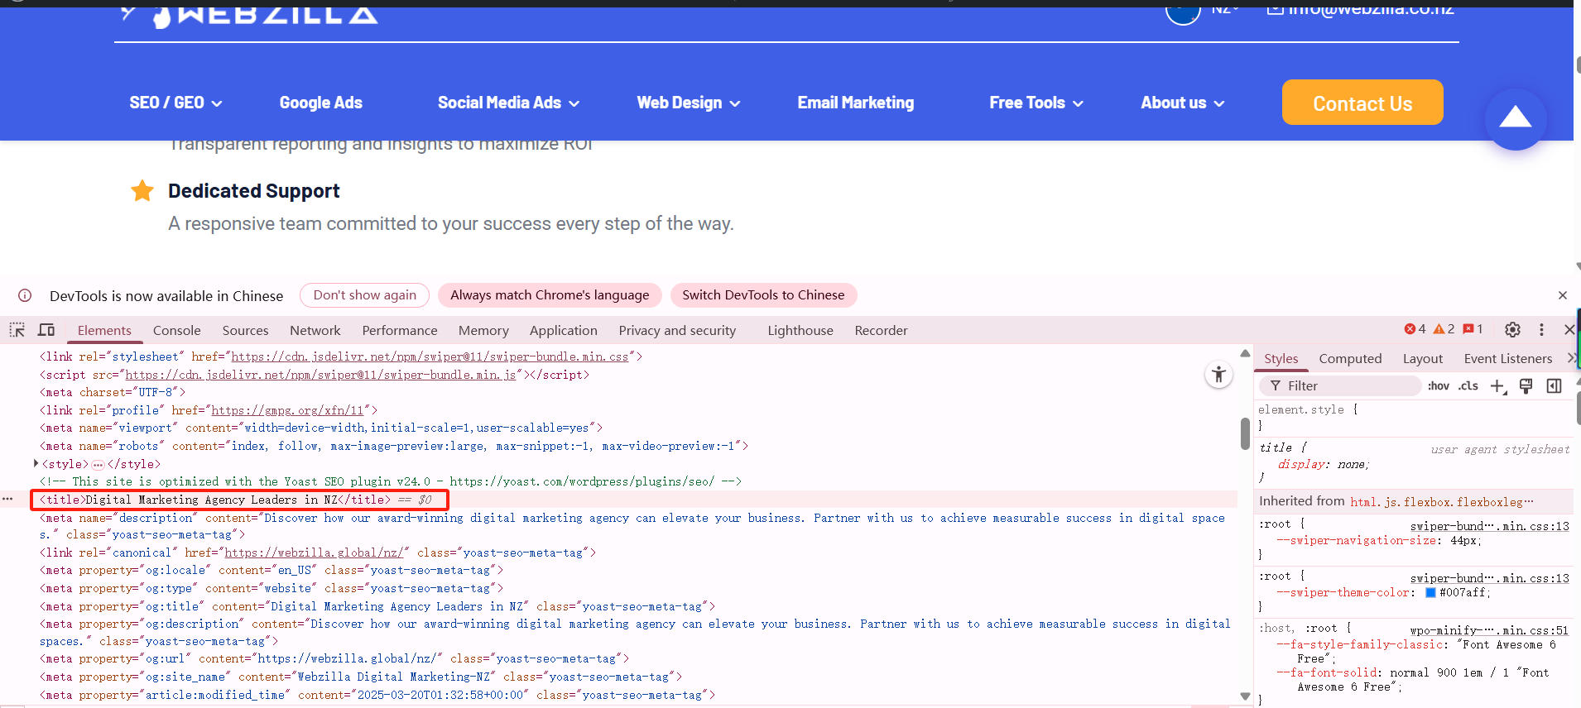This screenshot has width=1581, height=708.
Task: Click the accessibility tree toggle button
Action: click(x=1218, y=375)
